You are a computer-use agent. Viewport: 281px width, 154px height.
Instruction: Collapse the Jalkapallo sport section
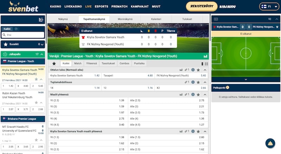pyautogui.click(x=42, y=54)
